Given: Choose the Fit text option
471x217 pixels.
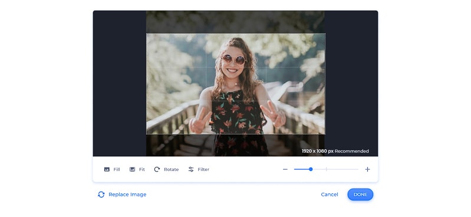Looking at the screenshot, I should pos(142,169).
